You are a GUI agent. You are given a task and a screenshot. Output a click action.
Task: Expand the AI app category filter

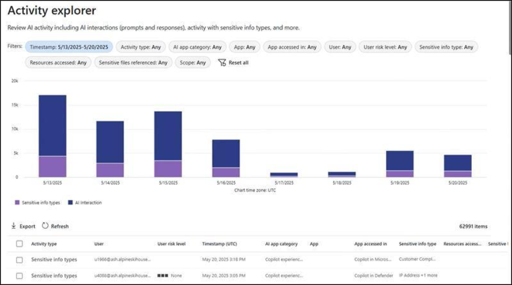click(197, 47)
